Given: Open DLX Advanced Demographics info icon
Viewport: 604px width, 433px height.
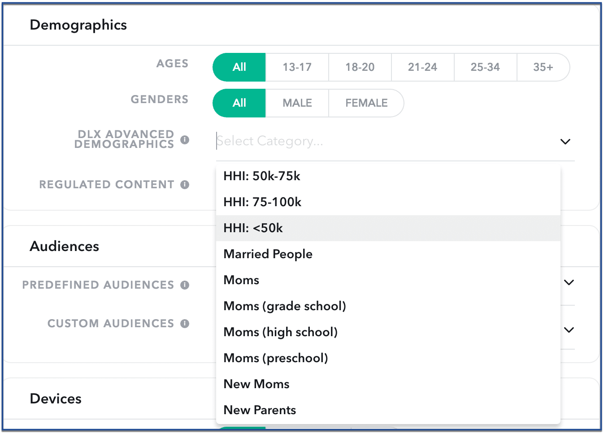Looking at the screenshot, I should pyautogui.click(x=185, y=140).
